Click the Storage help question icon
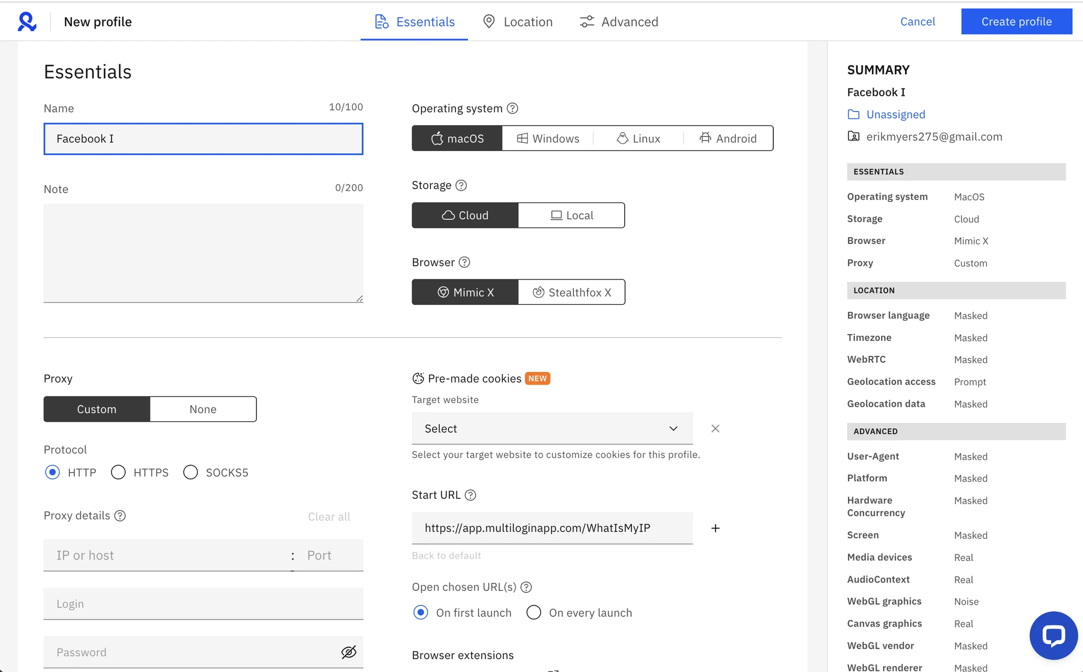The image size is (1083, 672). [x=461, y=185]
